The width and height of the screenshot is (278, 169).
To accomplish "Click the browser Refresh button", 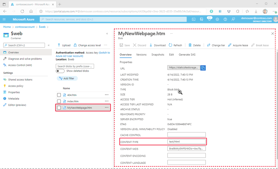I will [22, 11].
